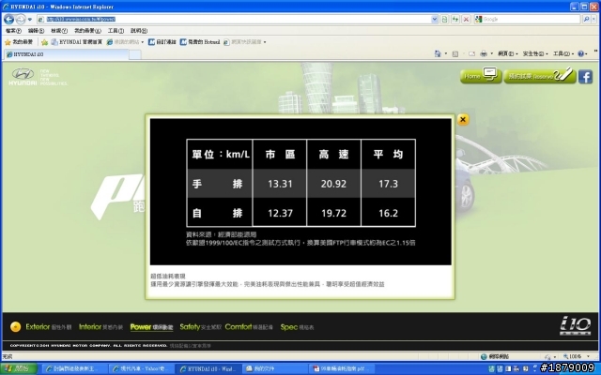601x375 pixels.
Task: Open search provider dropdown arrow
Action: click(x=593, y=19)
